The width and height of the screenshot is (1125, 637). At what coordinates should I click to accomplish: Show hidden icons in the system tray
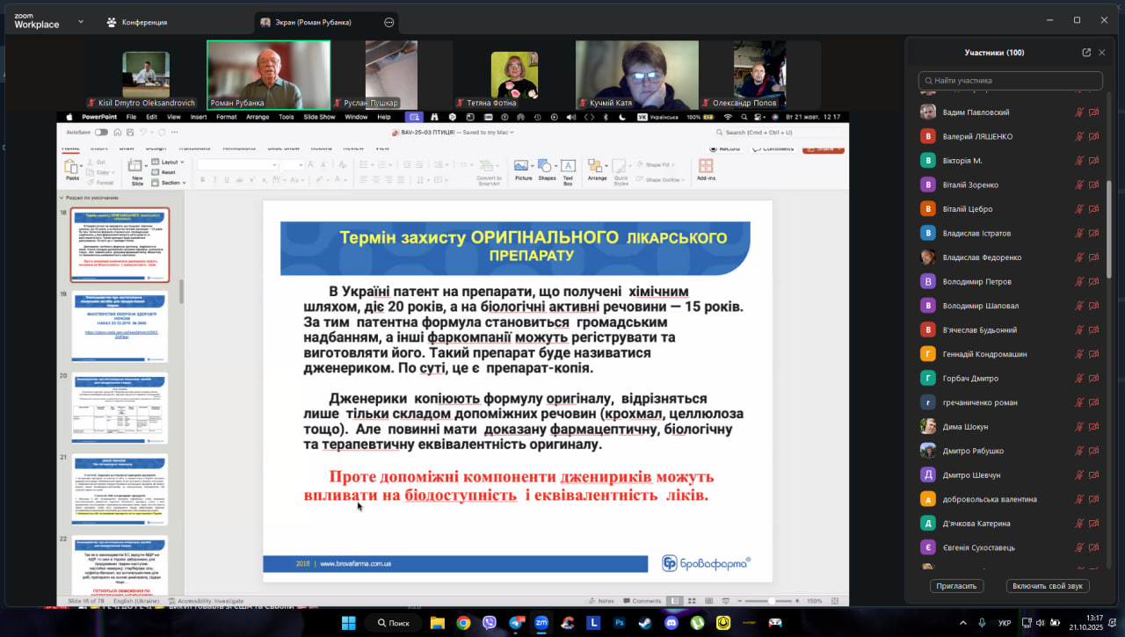[x=962, y=623]
